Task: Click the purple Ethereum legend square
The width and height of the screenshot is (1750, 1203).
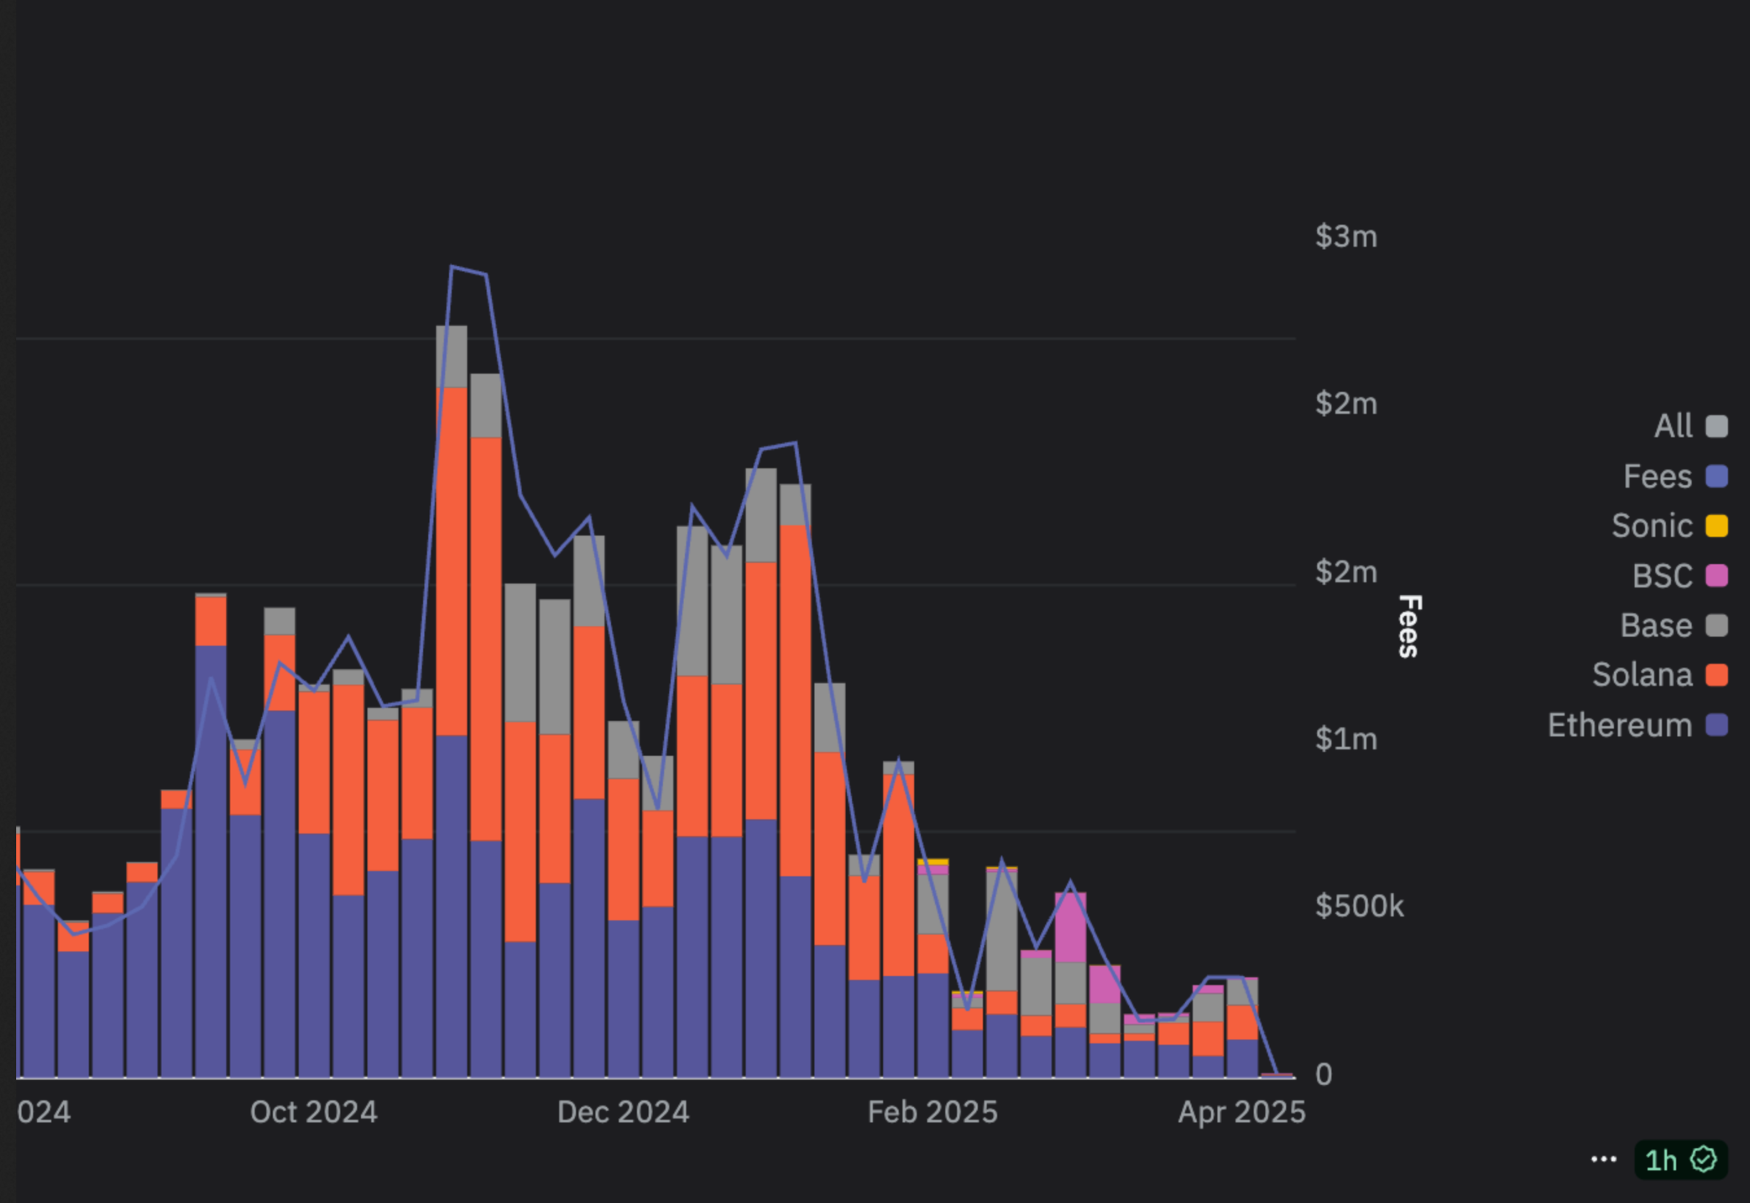Action: 1717,725
